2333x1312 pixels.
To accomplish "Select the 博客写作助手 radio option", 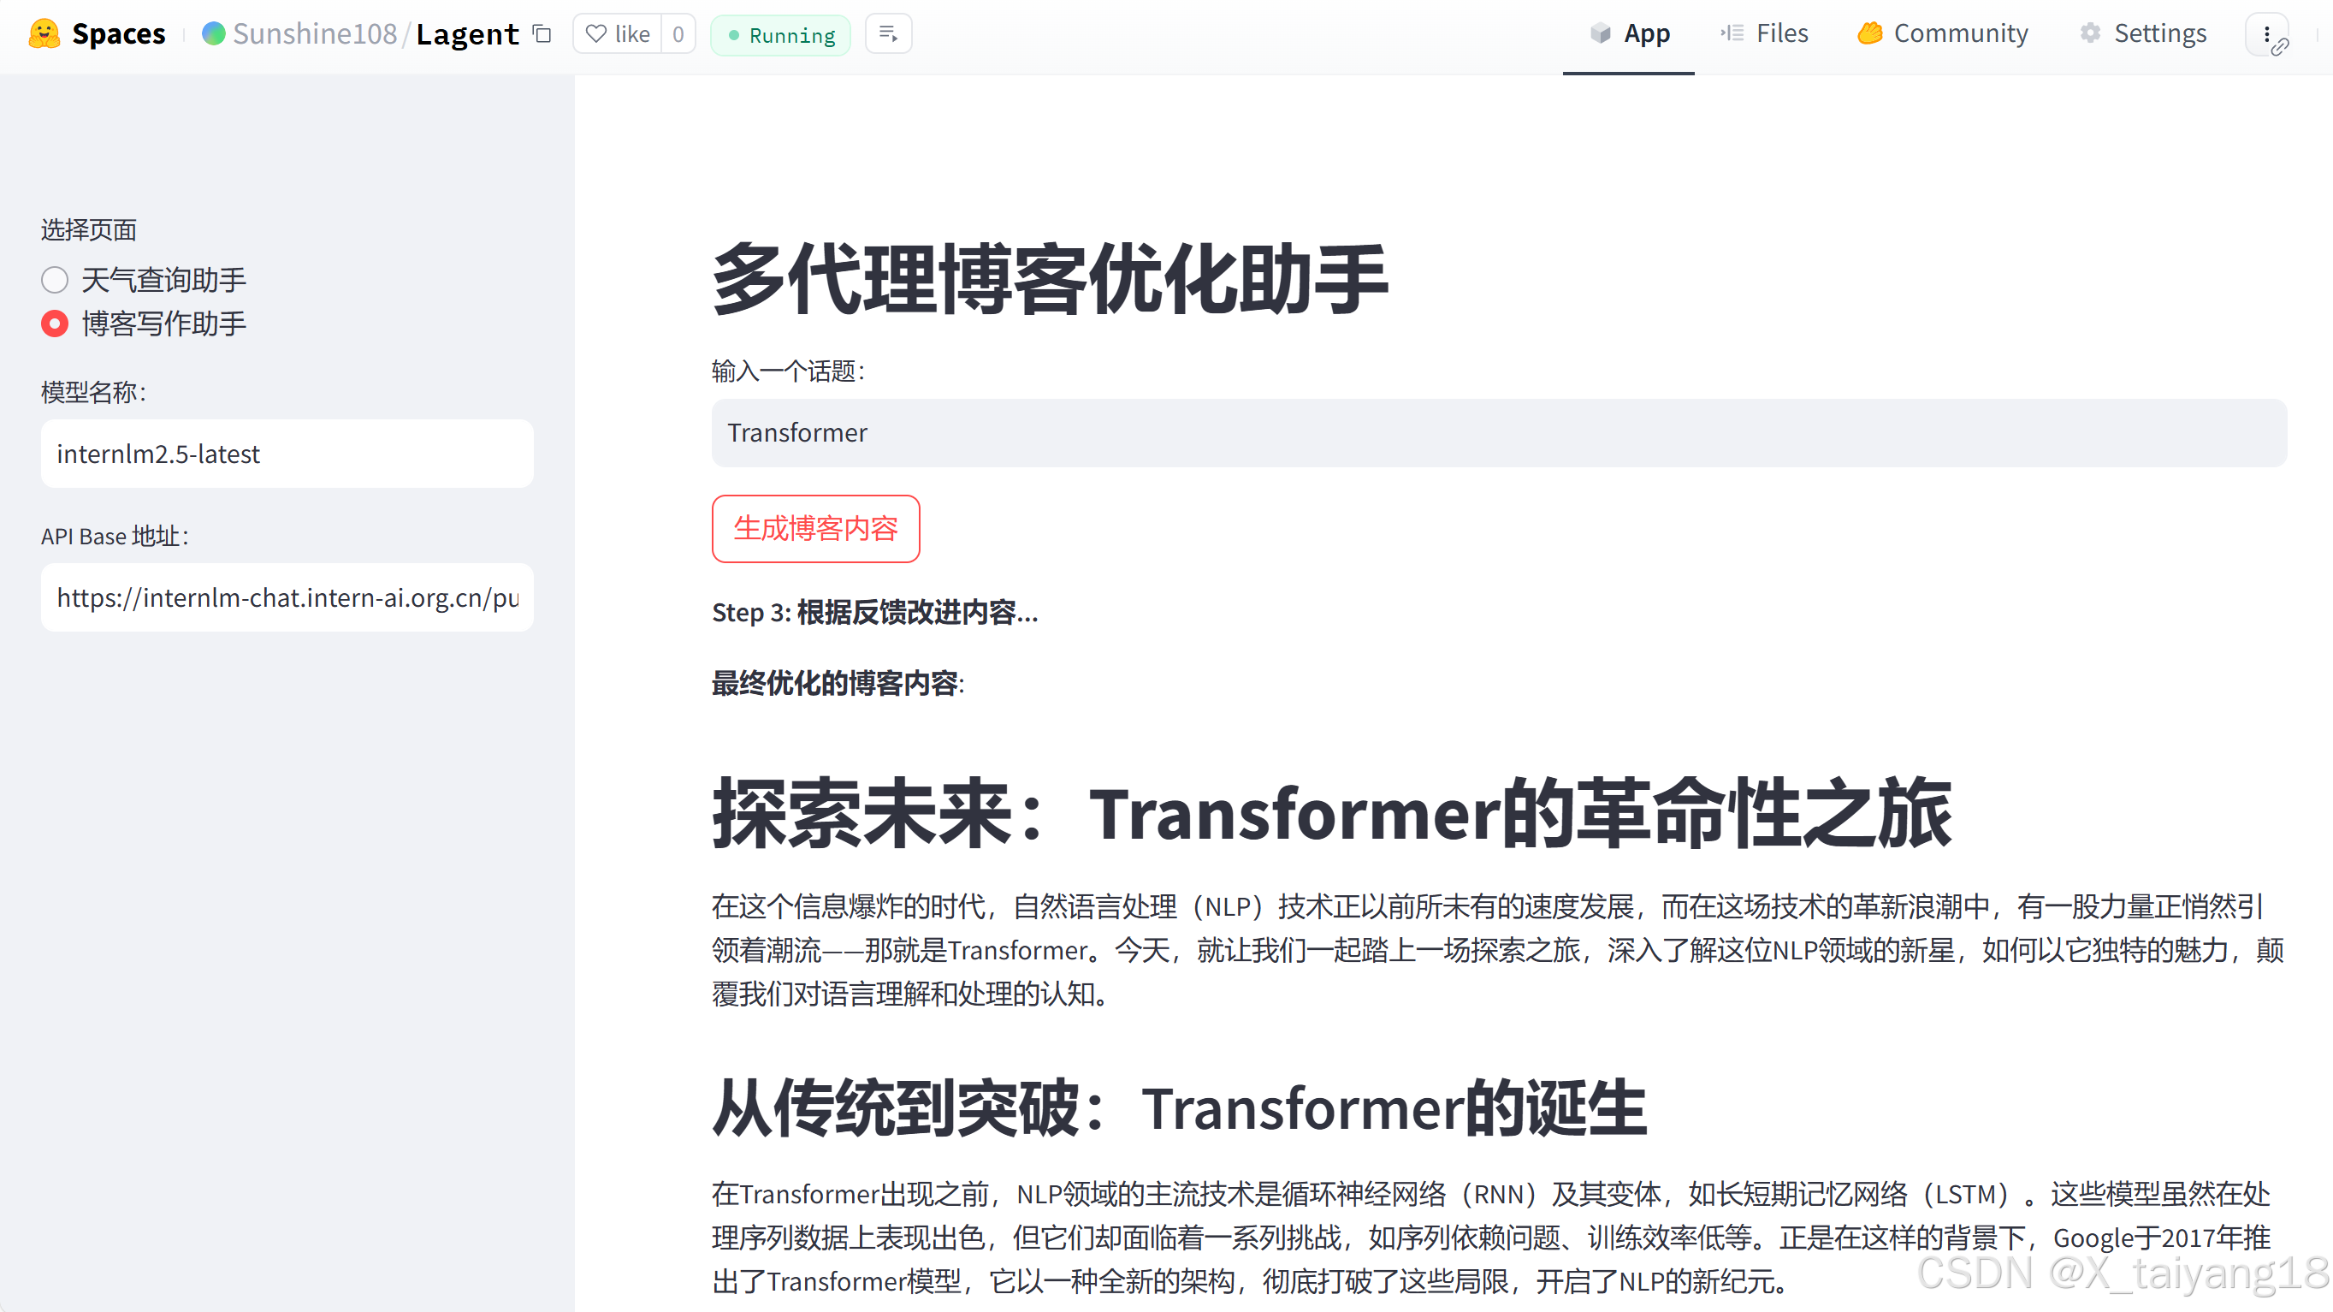I will click(x=55, y=324).
